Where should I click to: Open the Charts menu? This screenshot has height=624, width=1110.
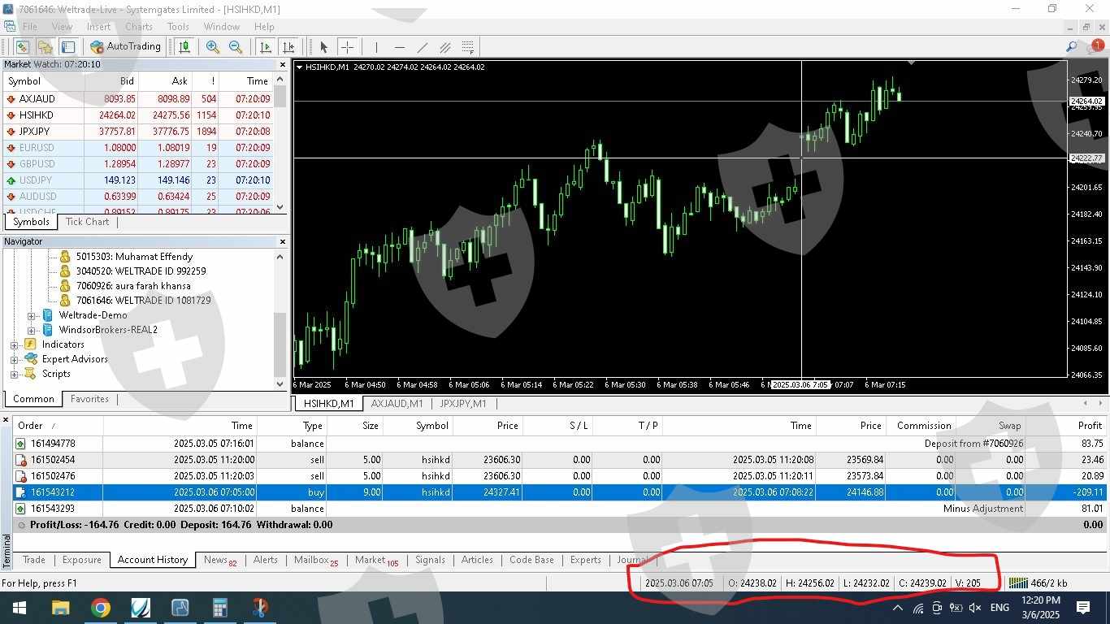[139, 27]
